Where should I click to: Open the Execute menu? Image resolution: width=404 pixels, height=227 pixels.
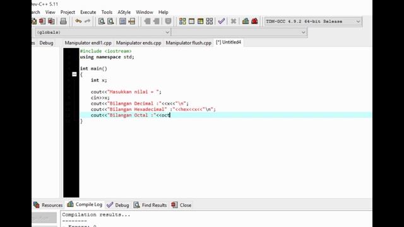click(x=88, y=12)
